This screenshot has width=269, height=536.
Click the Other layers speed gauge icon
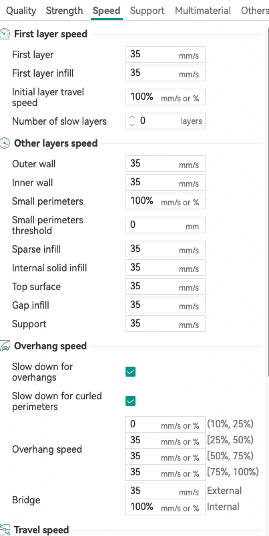pyautogui.click(x=5, y=143)
